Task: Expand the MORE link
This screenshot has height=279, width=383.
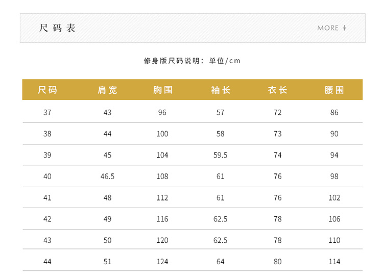Action: point(328,28)
